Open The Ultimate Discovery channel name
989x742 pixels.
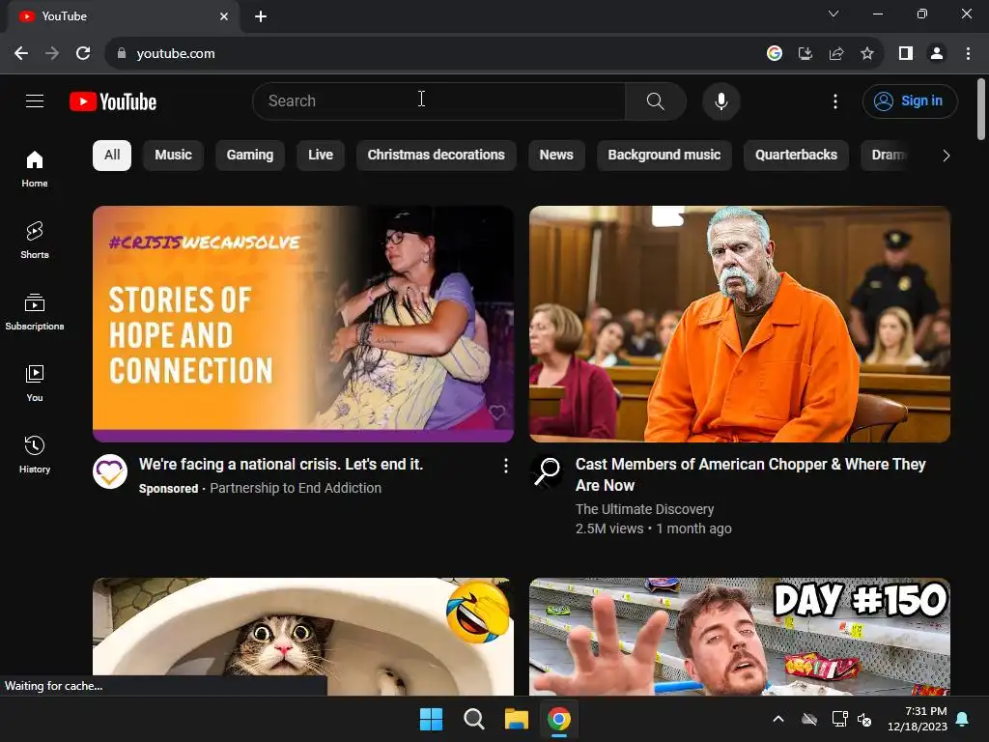click(644, 509)
